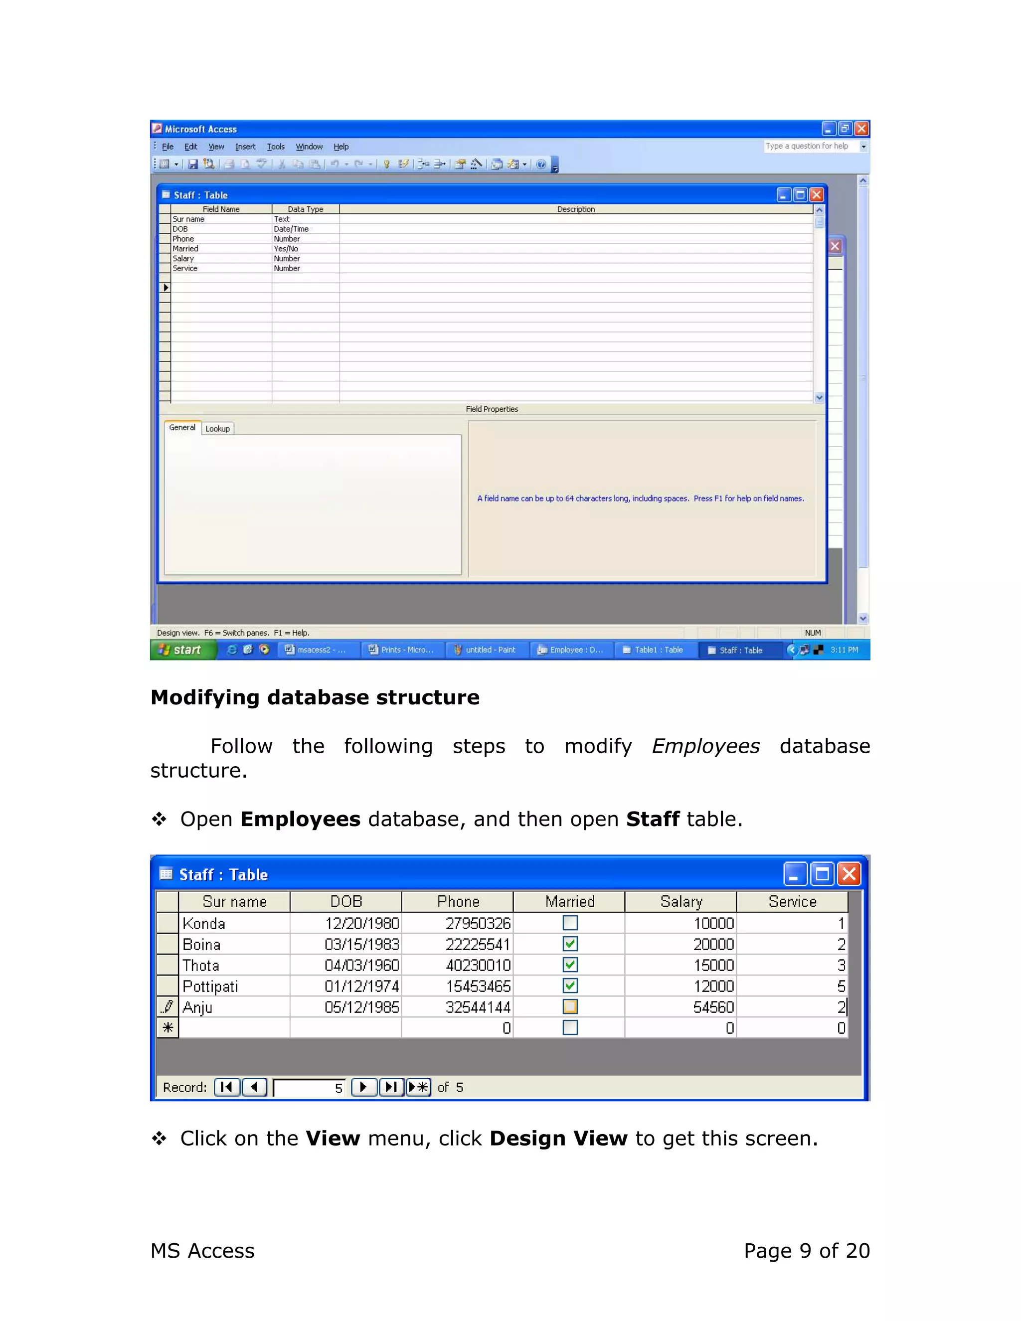Open the Edit menu
1021x1321 pixels.
[190, 147]
